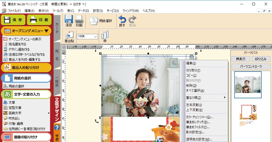
Task: Expand the 装飾文字 submenu arrow
Action: tap(49, 113)
